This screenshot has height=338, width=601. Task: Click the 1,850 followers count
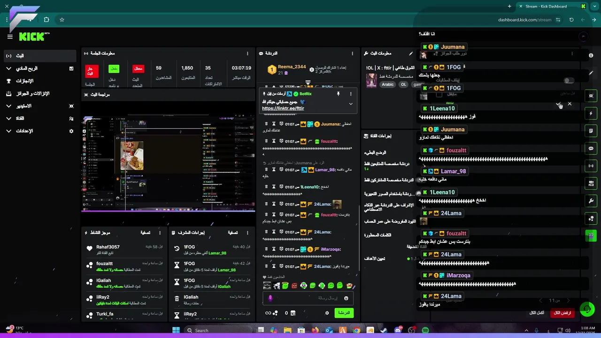point(187,68)
